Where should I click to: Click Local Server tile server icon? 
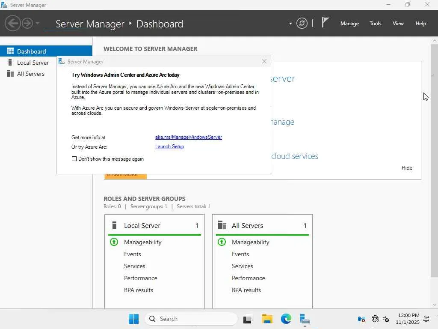pos(114,225)
